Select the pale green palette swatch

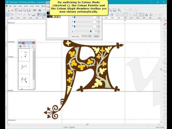pos(59,16)
